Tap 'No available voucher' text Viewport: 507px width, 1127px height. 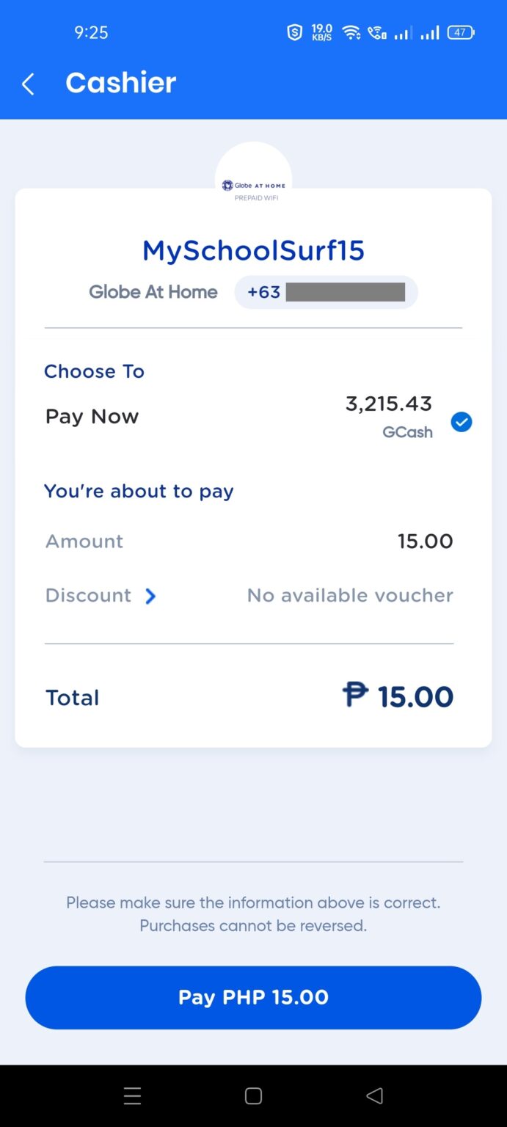350,595
